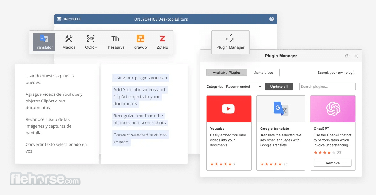Expand the OCR dropdown arrow
The width and height of the screenshot is (376, 195).
pos(96,47)
